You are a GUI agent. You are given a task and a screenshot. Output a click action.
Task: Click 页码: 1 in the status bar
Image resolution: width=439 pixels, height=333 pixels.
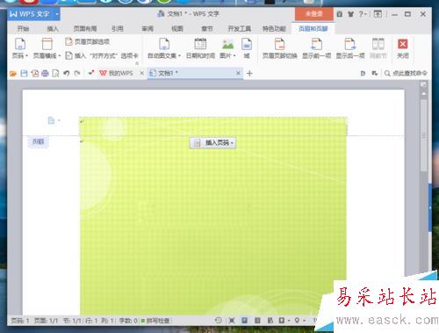[x=20, y=321]
